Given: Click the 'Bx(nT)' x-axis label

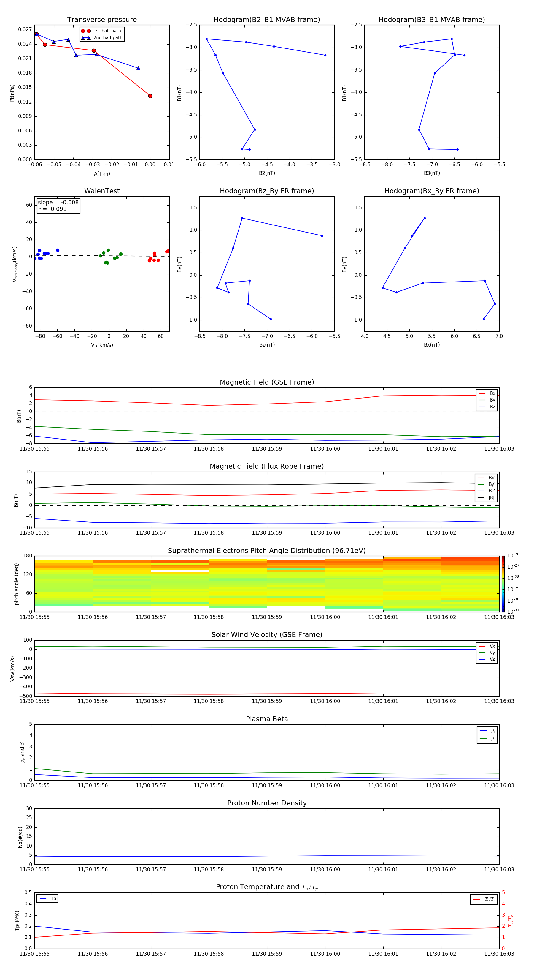Looking at the screenshot, I should (432, 345).
